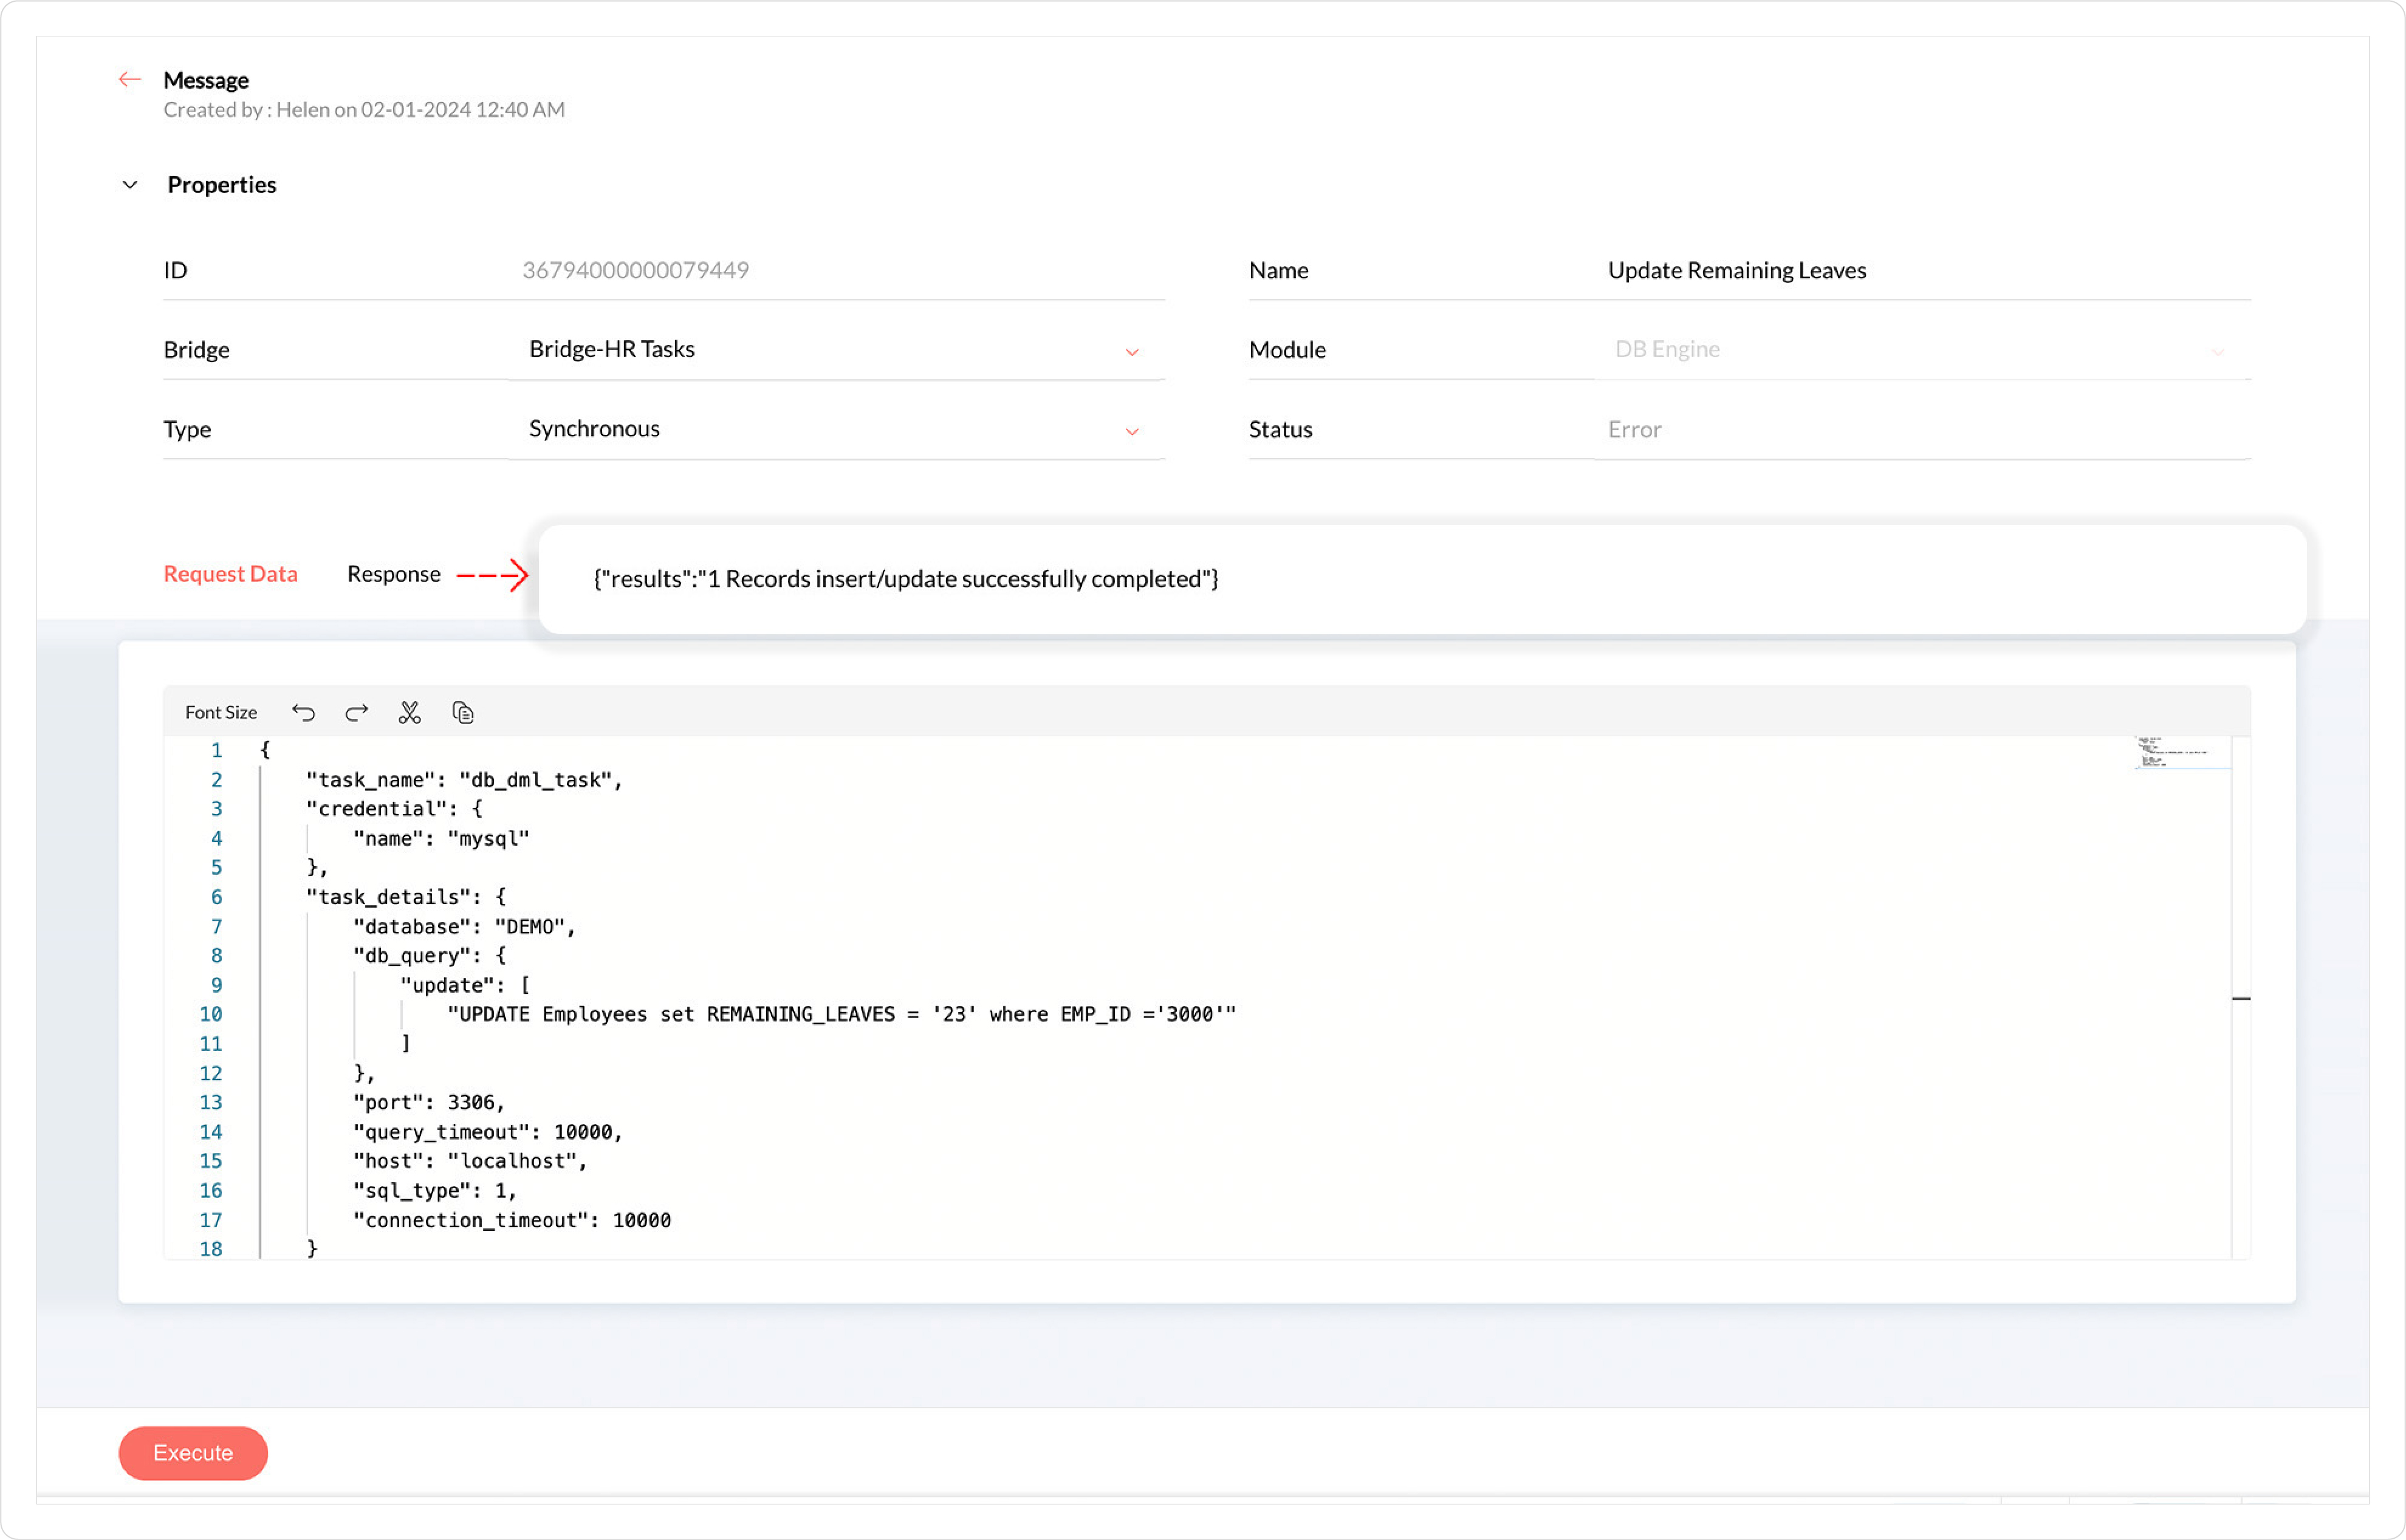Screen dimensions: 2406x1540
Task: Click the red back arrow beside Message
Action: coord(129,79)
